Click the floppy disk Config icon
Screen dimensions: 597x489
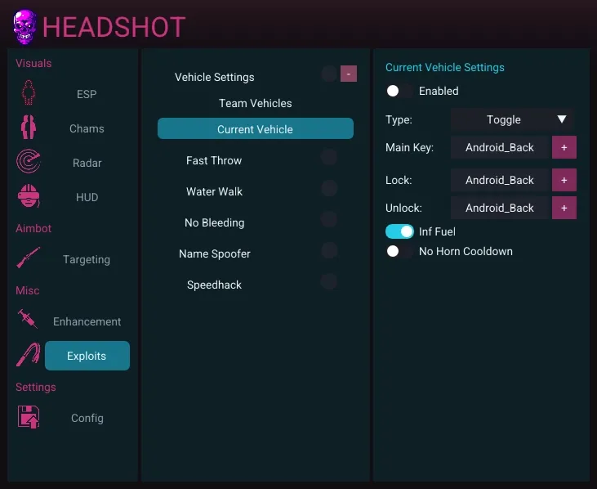click(x=29, y=417)
